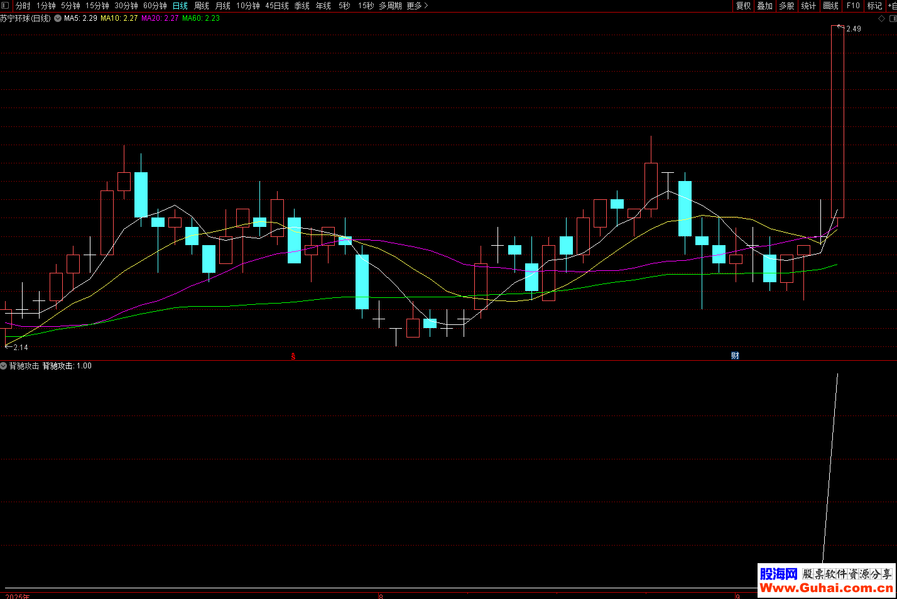Click the diamond icon at chart top-right
Screen dimensions: 897x599
click(x=881, y=19)
